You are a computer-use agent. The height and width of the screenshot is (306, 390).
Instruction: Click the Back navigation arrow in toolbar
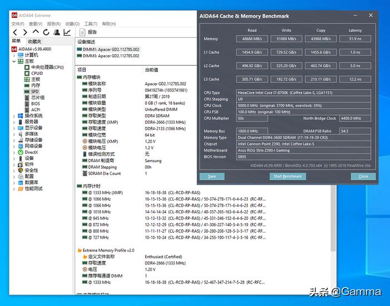[x=15, y=32]
